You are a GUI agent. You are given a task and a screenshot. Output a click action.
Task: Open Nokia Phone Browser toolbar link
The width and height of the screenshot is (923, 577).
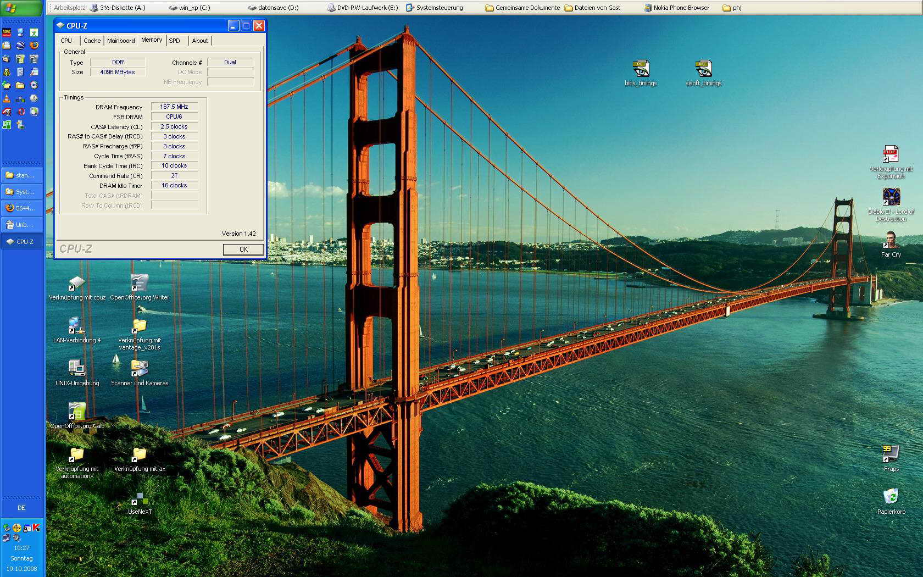tap(677, 8)
